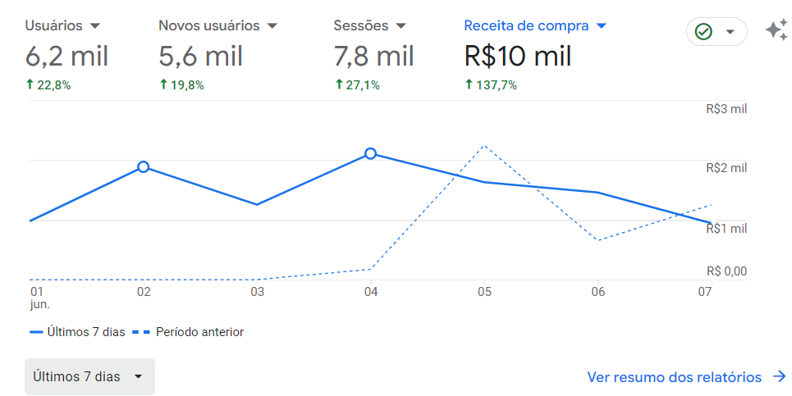Click the Período anterior dashed line legend
Viewport: 792px width, 396px height.
click(188, 332)
